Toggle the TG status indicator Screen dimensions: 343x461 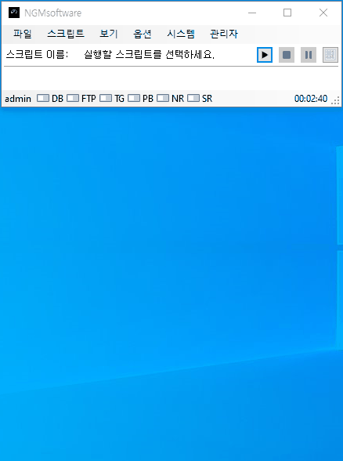pyautogui.click(x=106, y=98)
